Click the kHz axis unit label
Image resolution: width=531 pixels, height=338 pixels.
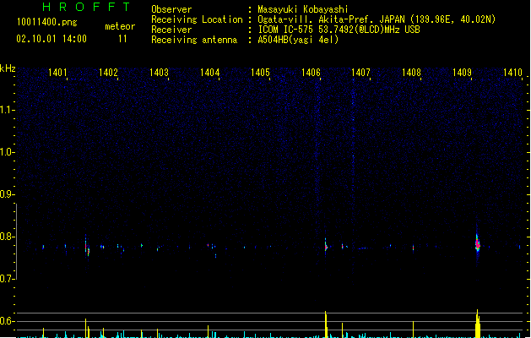pyautogui.click(x=8, y=68)
